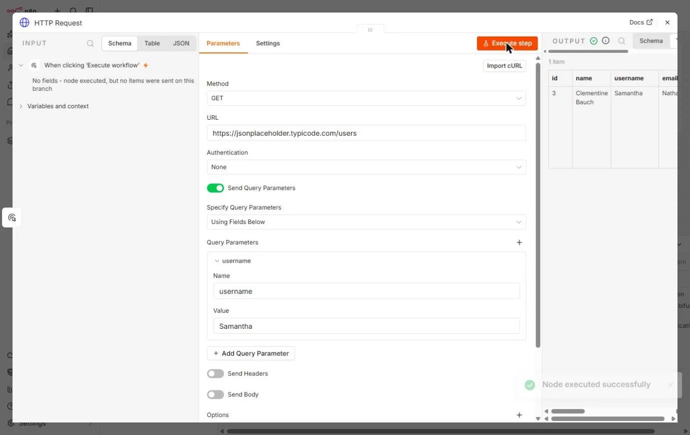This screenshot has width=690, height=435.
Task: Select the INPUT Schema view
Action: point(120,44)
